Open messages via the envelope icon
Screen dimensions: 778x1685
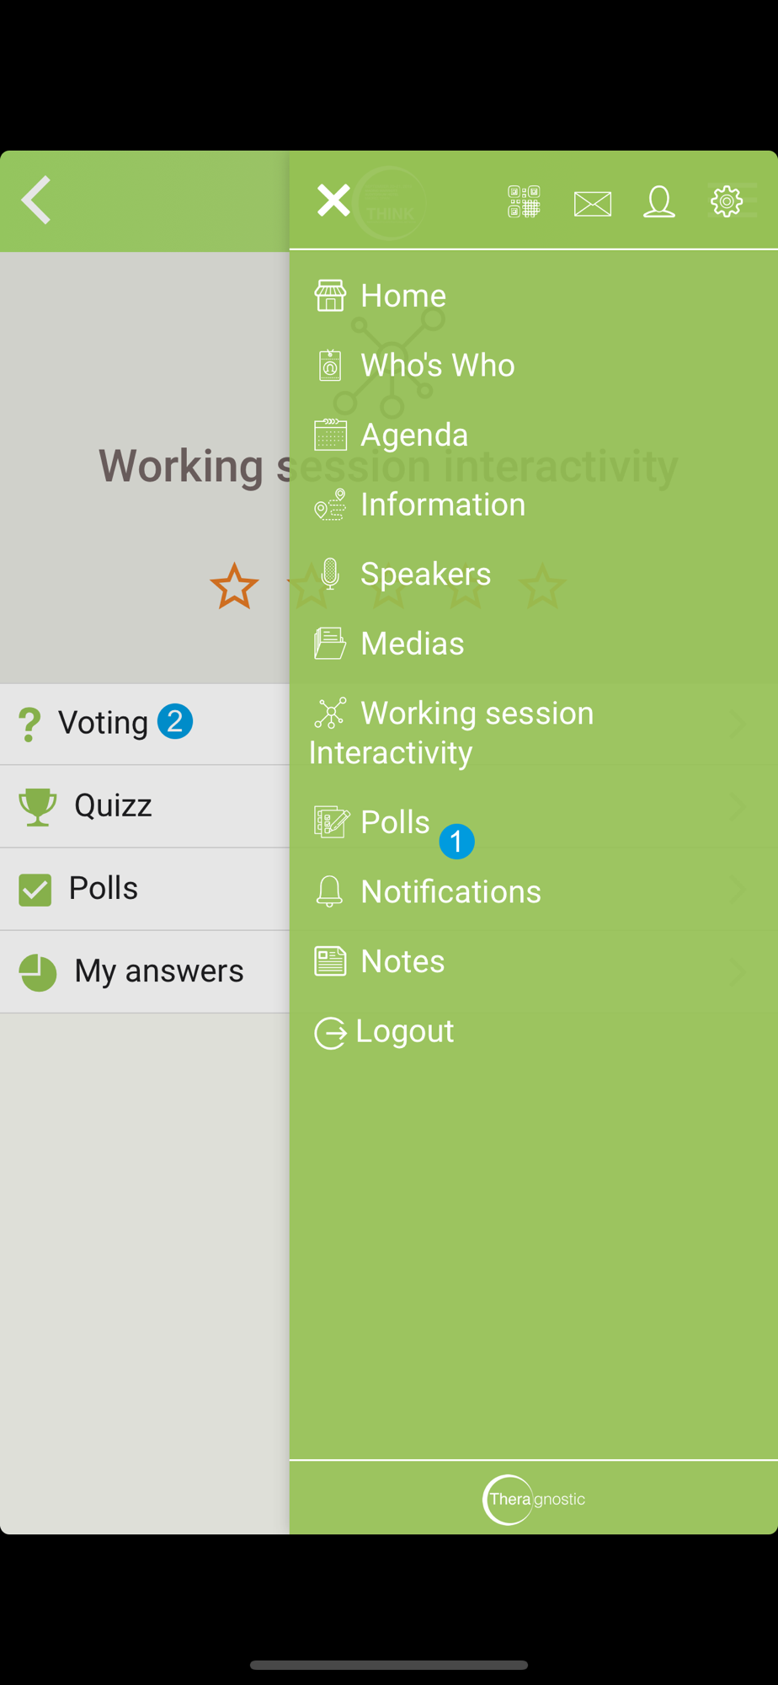593,204
